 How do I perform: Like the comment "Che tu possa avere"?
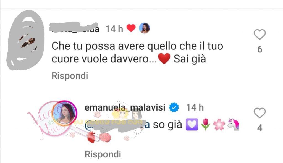pyautogui.click(x=260, y=34)
